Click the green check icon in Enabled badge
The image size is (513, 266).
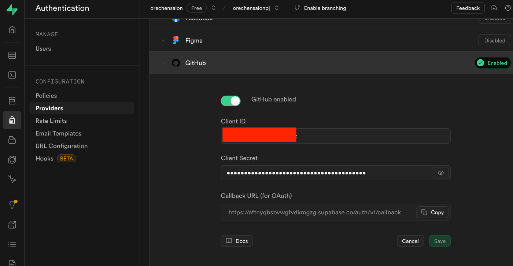click(480, 63)
